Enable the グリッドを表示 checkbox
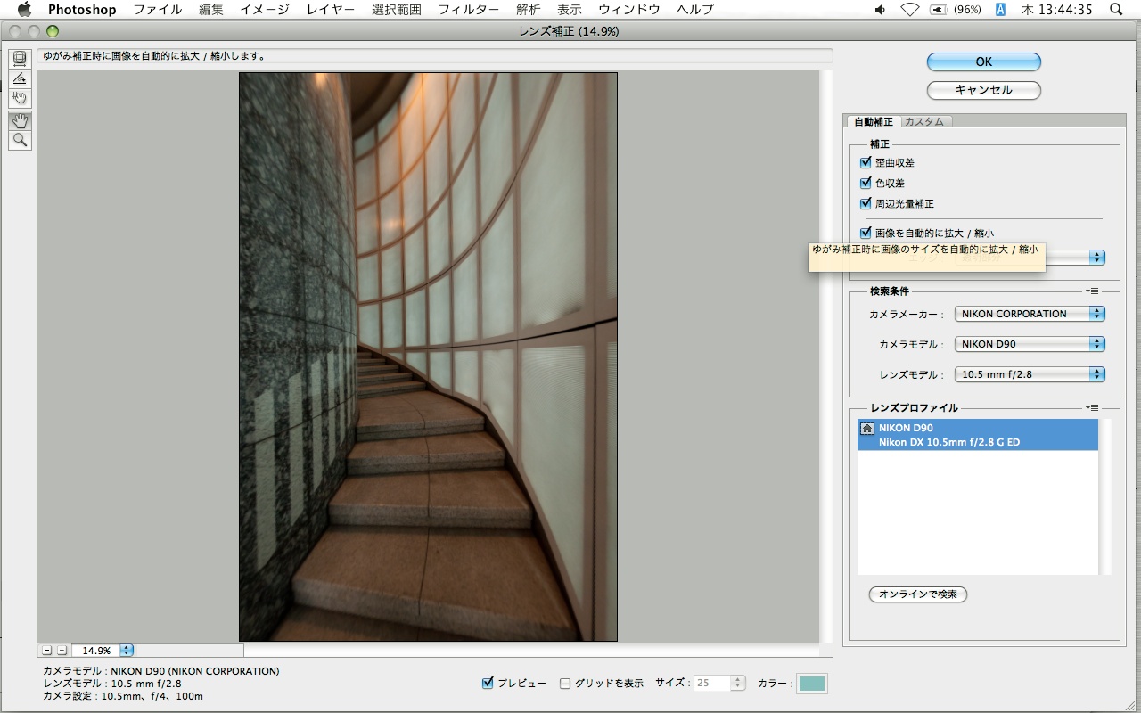The width and height of the screenshot is (1141, 713). point(565,684)
